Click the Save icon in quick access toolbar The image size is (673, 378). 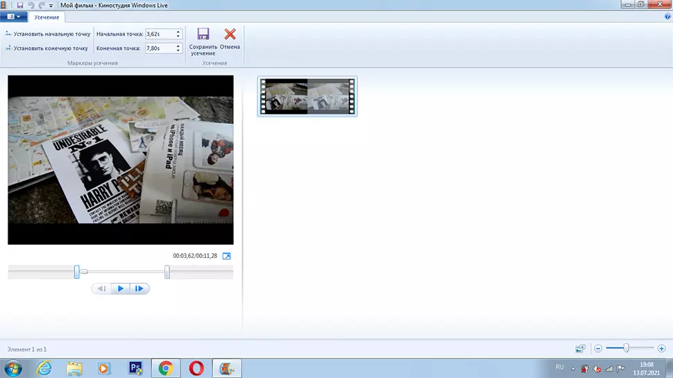[x=20, y=5]
